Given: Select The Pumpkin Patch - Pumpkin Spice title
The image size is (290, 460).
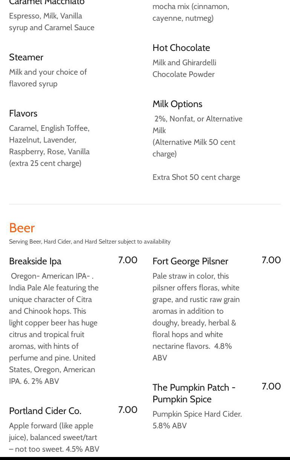Looking at the screenshot, I should [x=194, y=393].
